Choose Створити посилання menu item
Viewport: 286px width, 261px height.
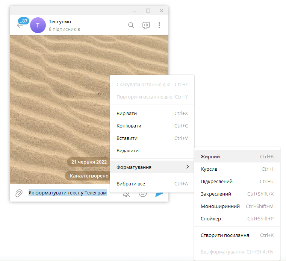coord(237,235)
